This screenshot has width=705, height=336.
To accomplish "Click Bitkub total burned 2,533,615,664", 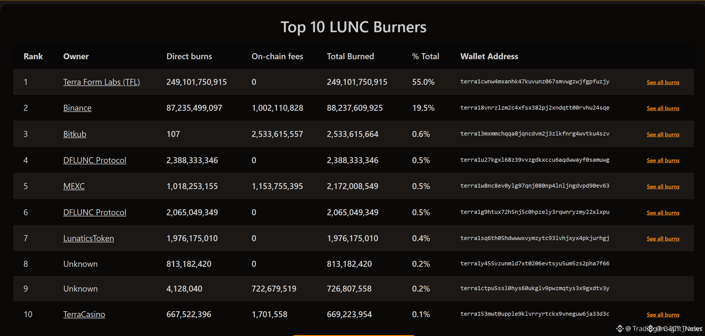I will [x=353, y=134].
